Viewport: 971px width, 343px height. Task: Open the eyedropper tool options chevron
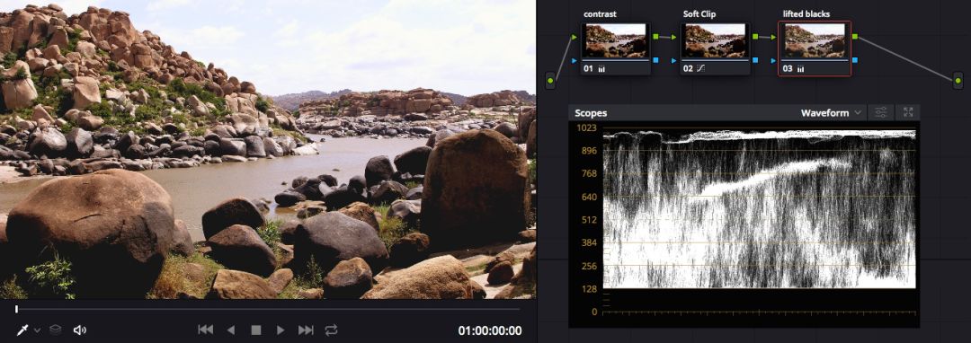(37, 330)
